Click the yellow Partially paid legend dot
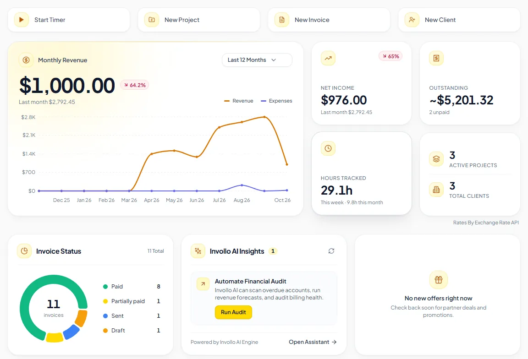The width and height of the screenshot is (528, 359). coord(105,301)
